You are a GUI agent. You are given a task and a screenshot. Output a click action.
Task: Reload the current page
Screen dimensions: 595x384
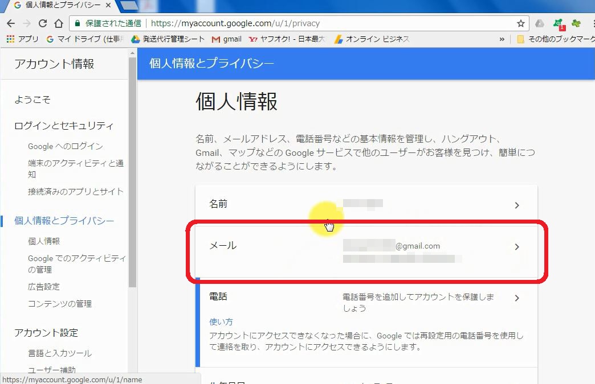[x=43, y=23]
